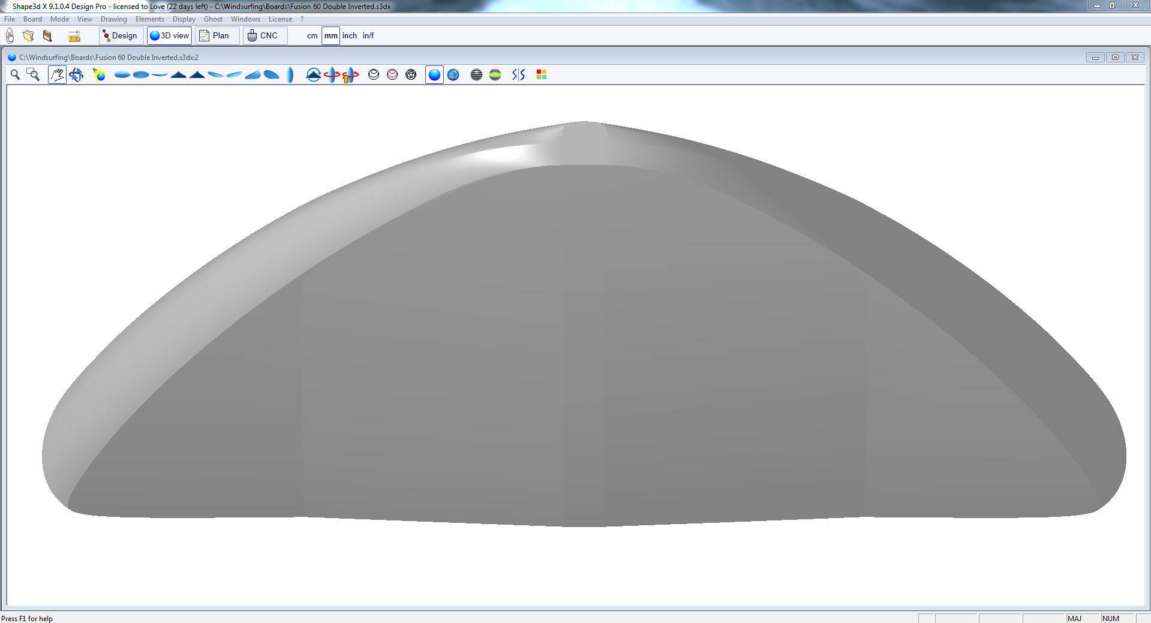Viewport: 1151px width, 623px height.
Task: Switch to Design mode
Action: point(121,36)
